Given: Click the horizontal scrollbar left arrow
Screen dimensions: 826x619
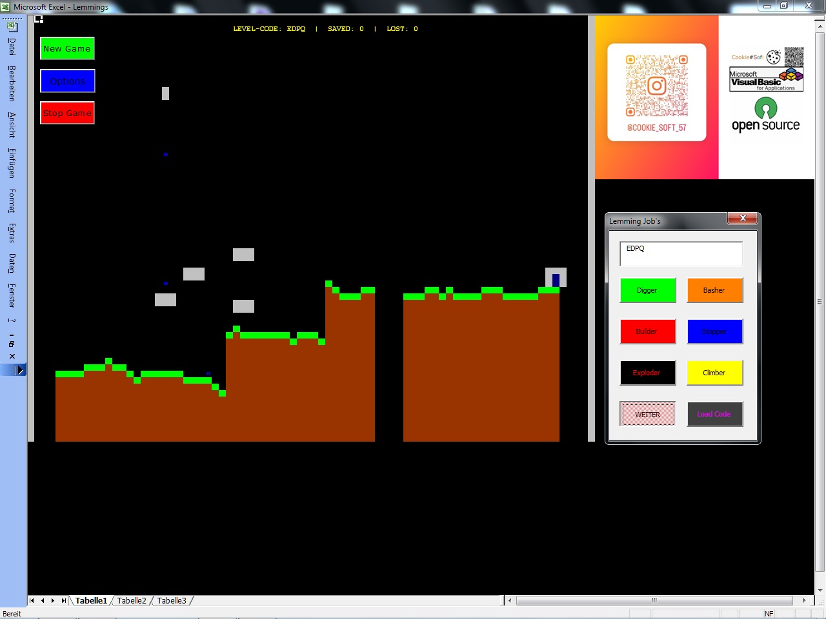Looking at the screenshot, I should click(510, 600).
